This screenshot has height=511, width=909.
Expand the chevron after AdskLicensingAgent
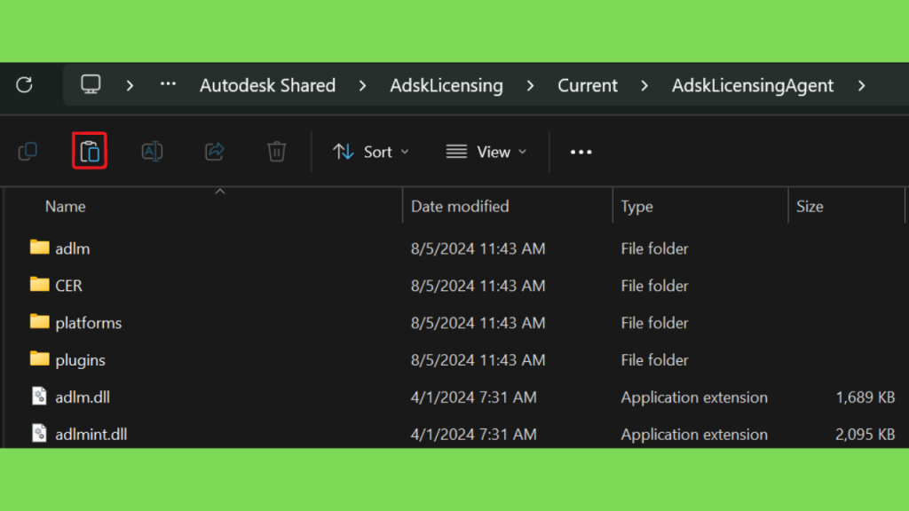(x=861, y=86)
